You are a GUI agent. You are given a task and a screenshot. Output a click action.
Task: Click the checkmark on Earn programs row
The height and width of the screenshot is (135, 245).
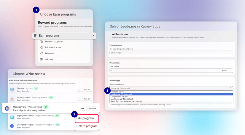[93, 35]
